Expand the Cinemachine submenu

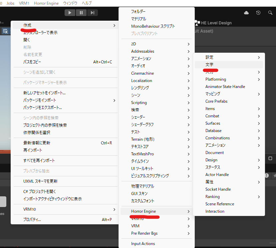[157, 73]
